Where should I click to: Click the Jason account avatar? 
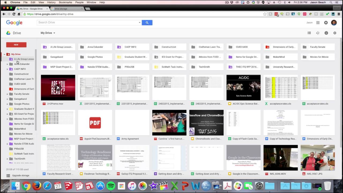click(334, 23)
